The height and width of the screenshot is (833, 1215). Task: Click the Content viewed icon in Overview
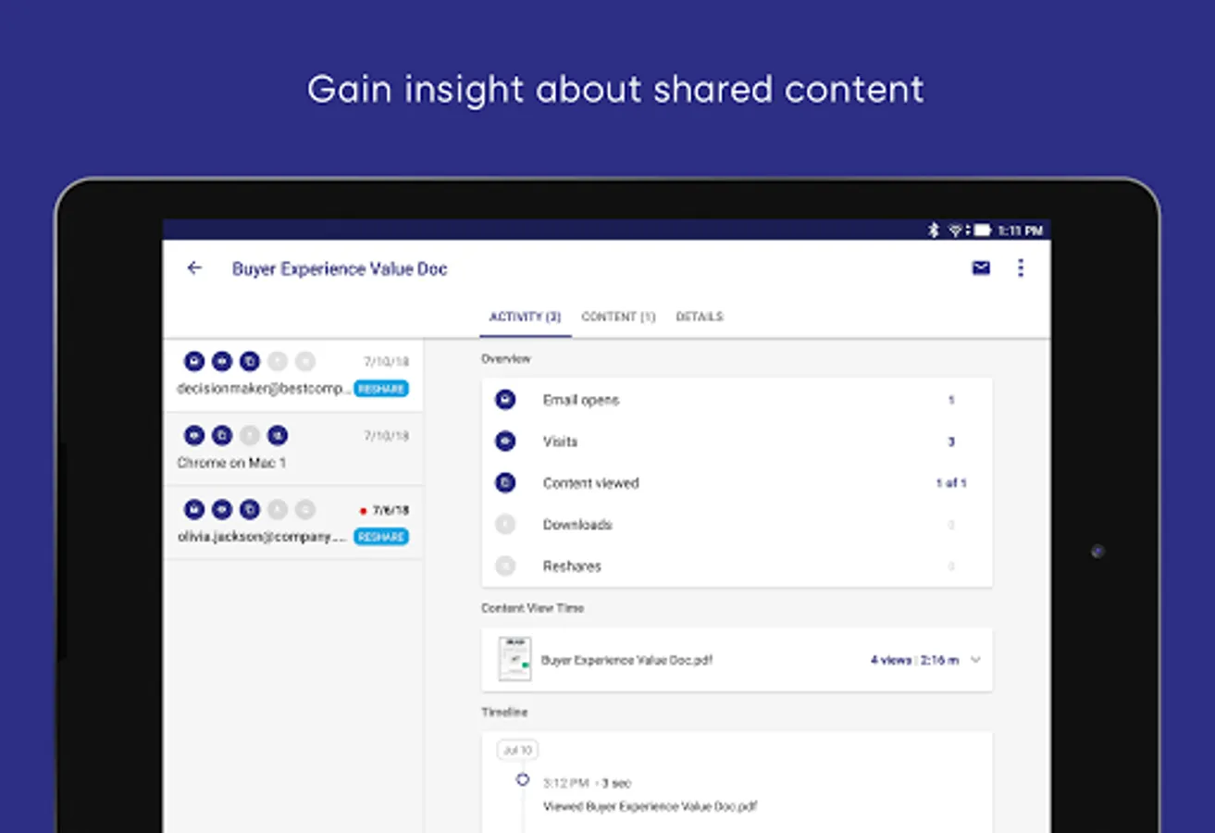[505, 483]
